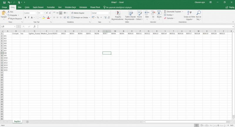Image resolution: width=235 pixels, height=127 pixels.
Task: Click the insert function fx icon
Action: (34, 26)
